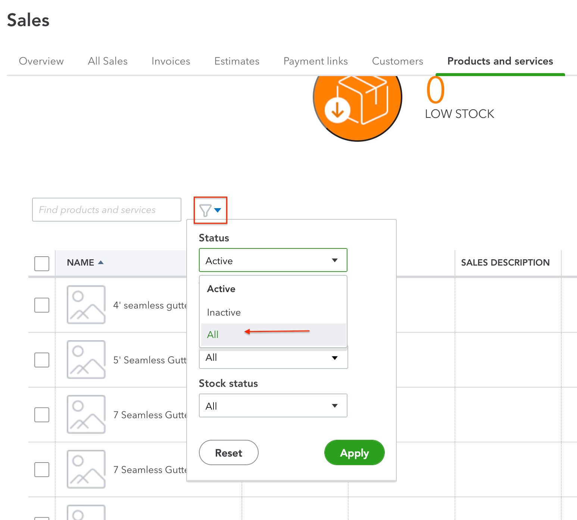Click the 7 Seamless Gutter thumbnail icon
Screen dimensions: 577x520
coord(86,414)
